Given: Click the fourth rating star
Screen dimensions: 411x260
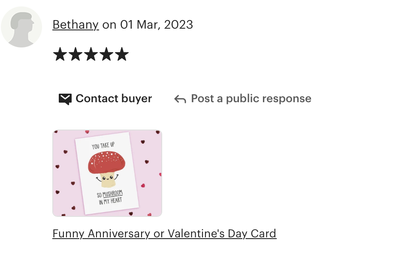Looking at the screenshot, I should [106, 54].
